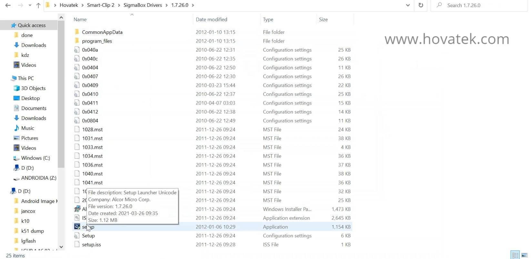This screenshot has height=259, width=531.
Task: Open the CommonAppData folder icon
Action: (x=77, y=32)
